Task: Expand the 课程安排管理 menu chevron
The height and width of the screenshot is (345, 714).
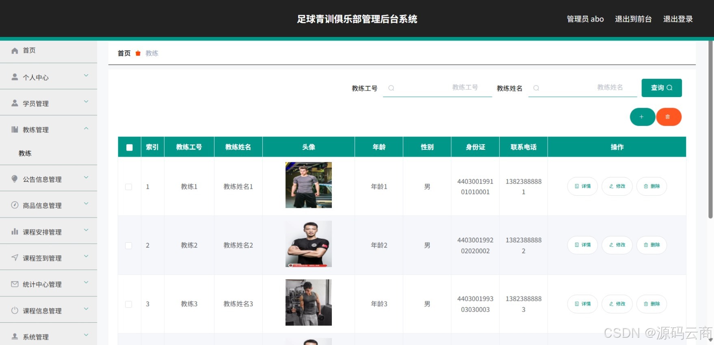Action: click(x=86, y=230)
